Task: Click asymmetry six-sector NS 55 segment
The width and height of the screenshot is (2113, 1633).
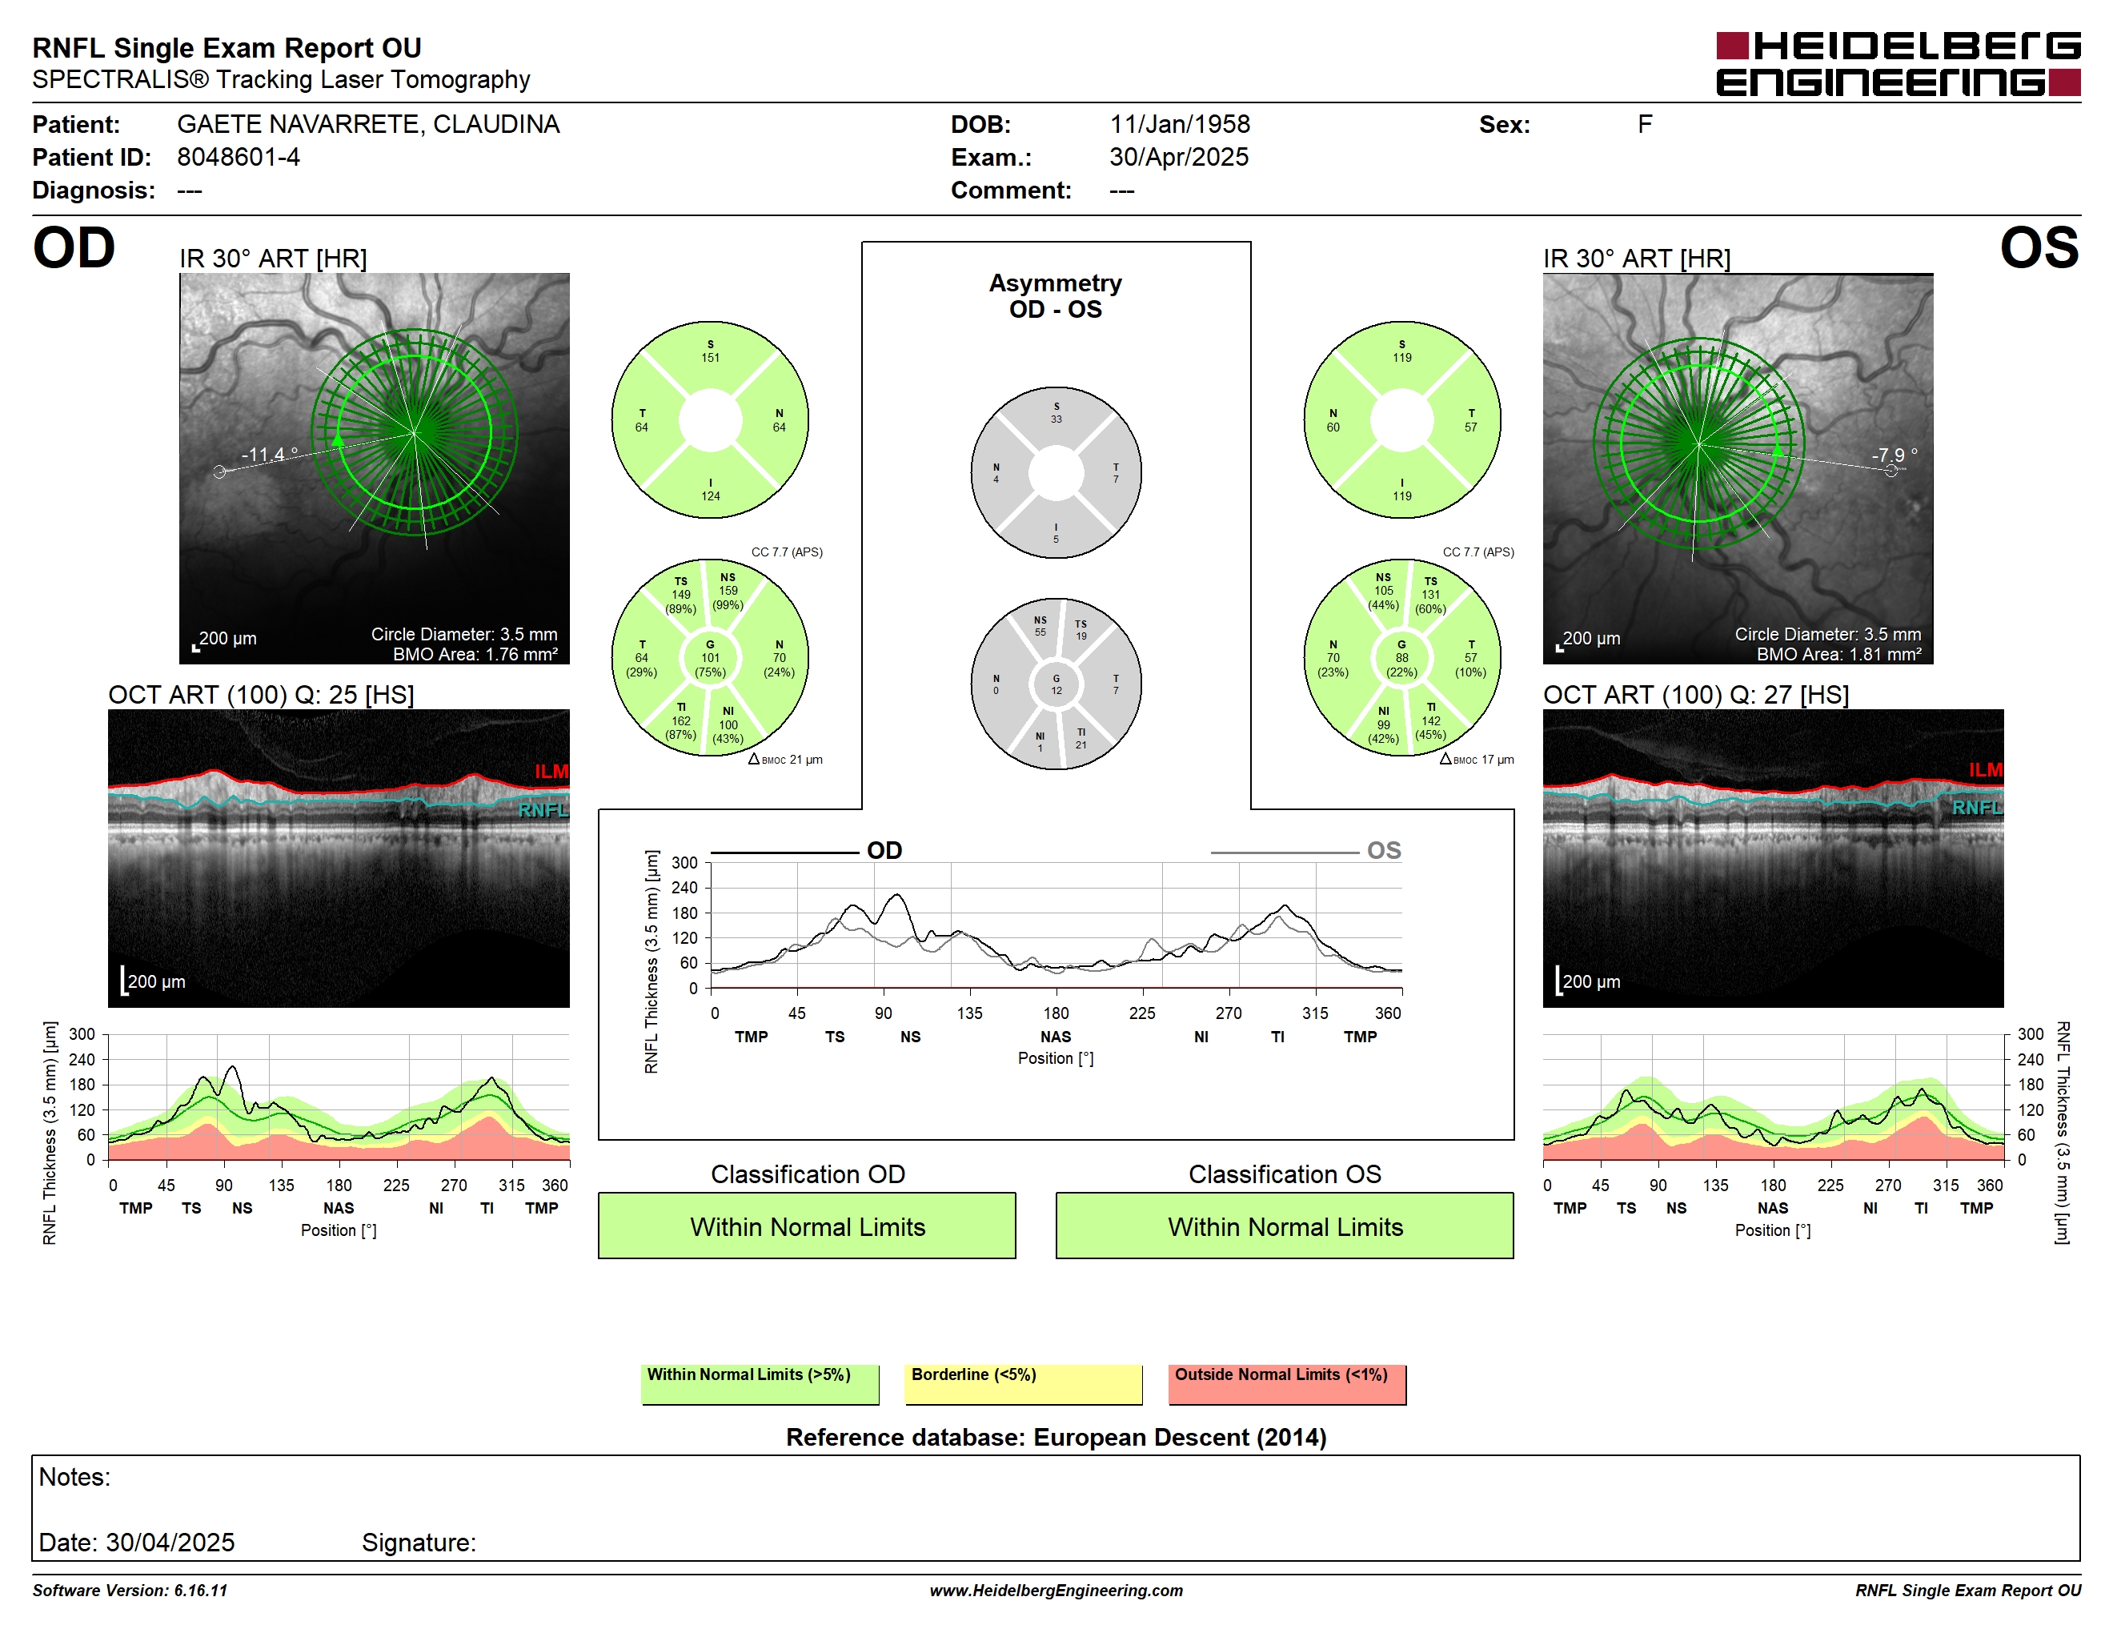Action: point(1040,626)
